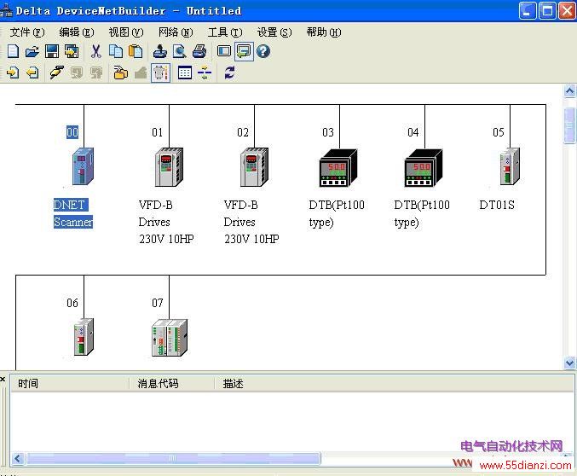Viewport: 577px width, 476px height.
Task: Open help with the question mark icon
Action: 263,51
